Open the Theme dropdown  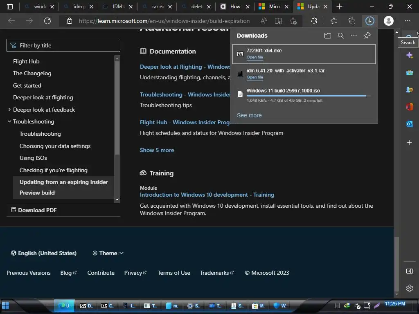108,253
